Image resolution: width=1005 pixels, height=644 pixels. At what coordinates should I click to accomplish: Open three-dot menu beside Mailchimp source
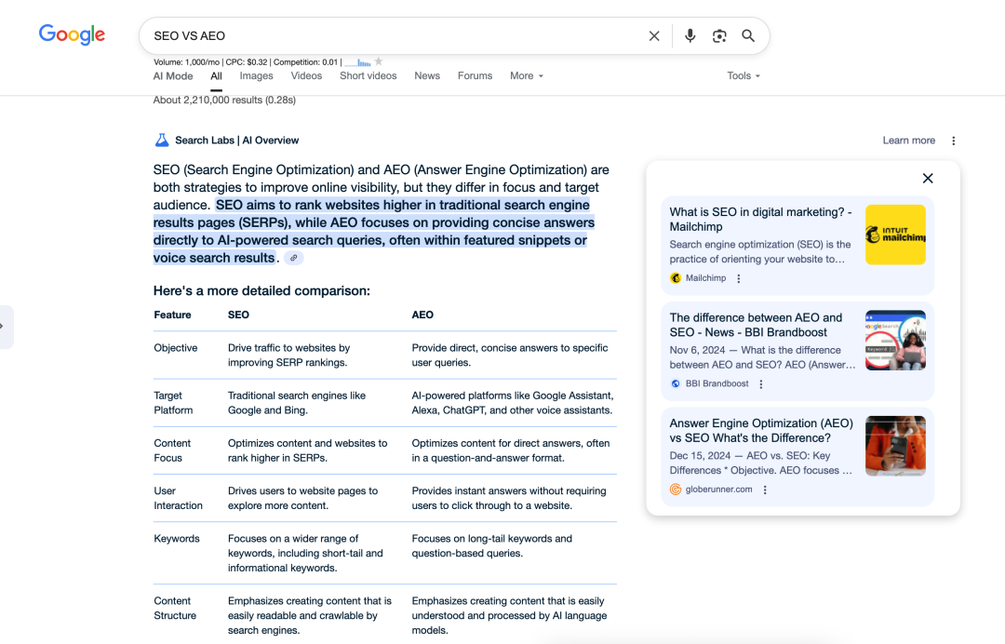[739, 278]
